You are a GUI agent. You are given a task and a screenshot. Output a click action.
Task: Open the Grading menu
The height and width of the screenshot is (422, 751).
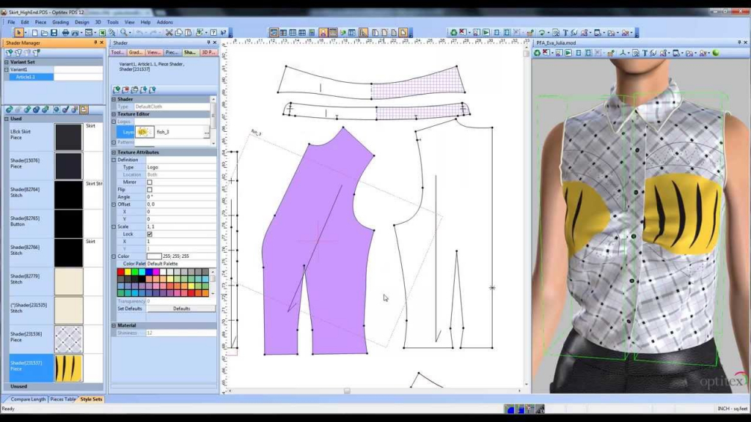click(60, 22)
